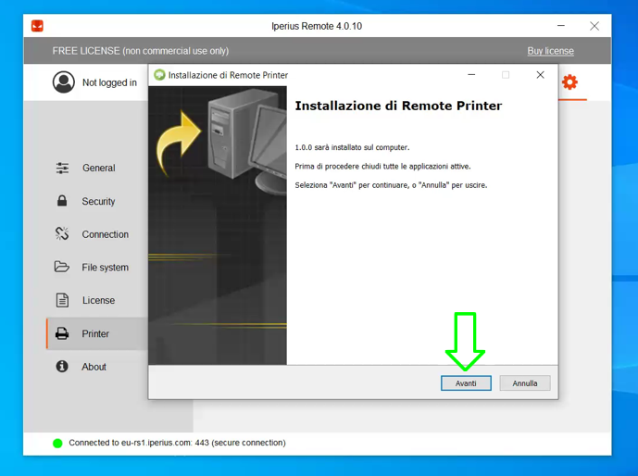Viewport: 638px width, 476px height.
Task: Click the user avatar icon
Action: click(x=64, y=82)
